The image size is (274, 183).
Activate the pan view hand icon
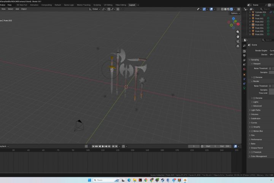pyautogui.click(x=238, y=37)
